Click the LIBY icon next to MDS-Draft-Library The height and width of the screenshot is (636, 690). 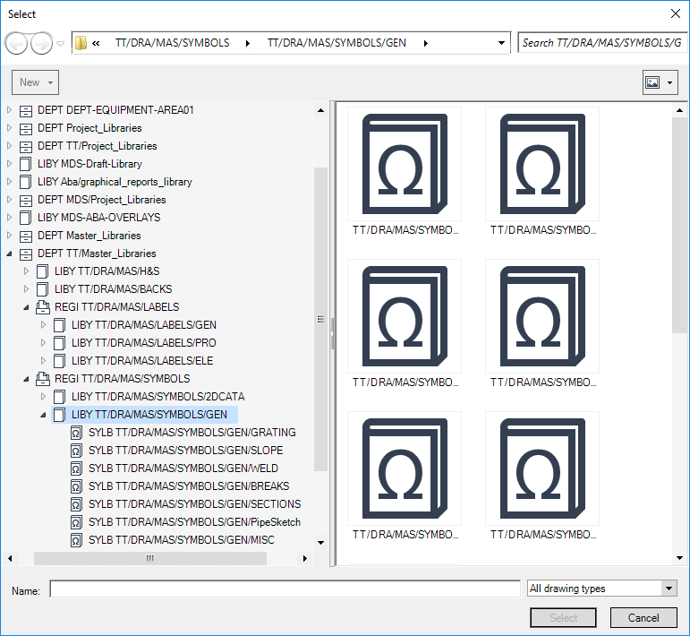click(25, 164)
